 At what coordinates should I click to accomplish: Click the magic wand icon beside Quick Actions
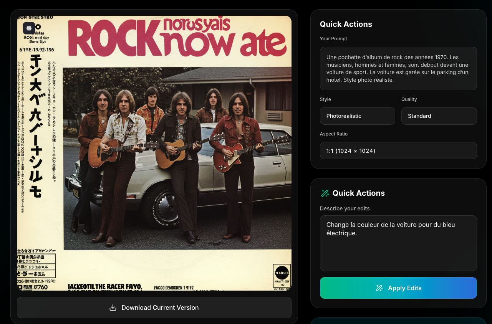325,193
